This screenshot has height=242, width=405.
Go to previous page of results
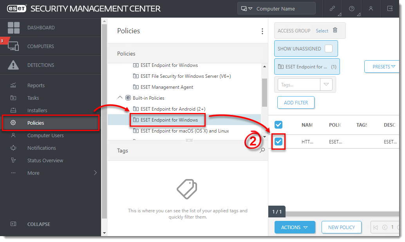(x=385, y=227)
